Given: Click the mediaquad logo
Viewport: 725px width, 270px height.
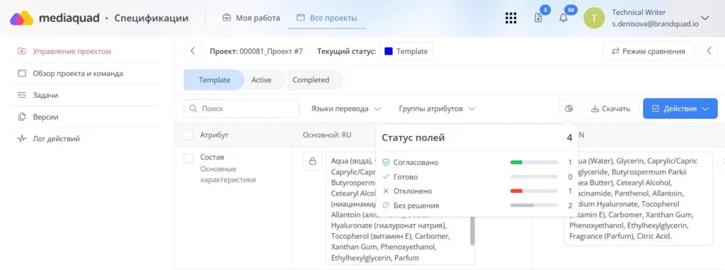Looking at the screenshot, I should 55,18.
